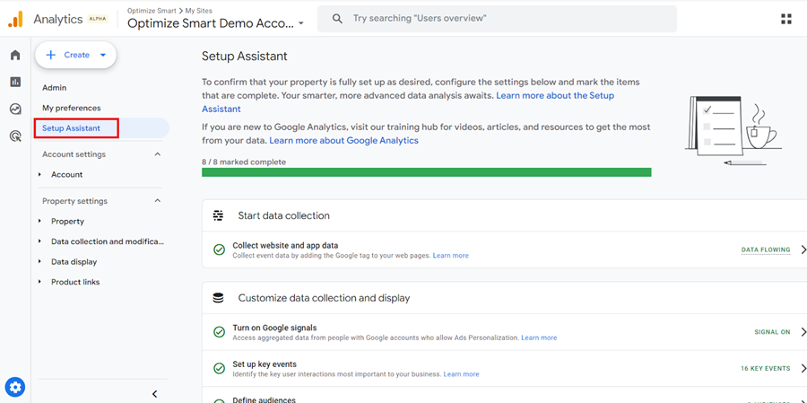Click the green check for Turn on Google signals

(x=220, y=332)
